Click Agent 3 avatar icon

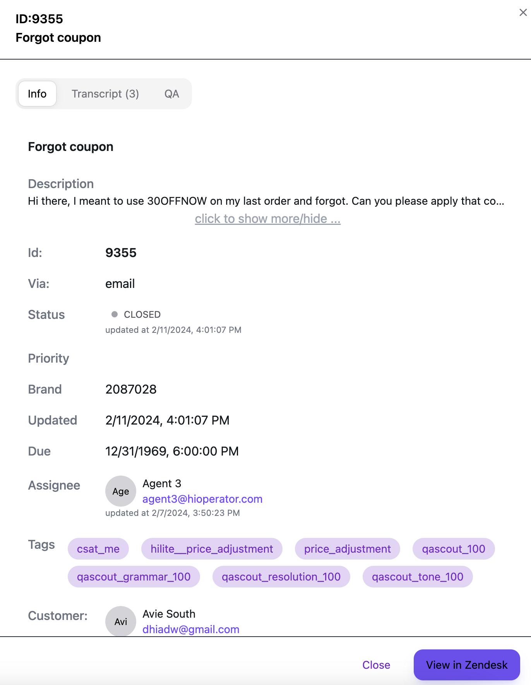(x=121, y=491)
